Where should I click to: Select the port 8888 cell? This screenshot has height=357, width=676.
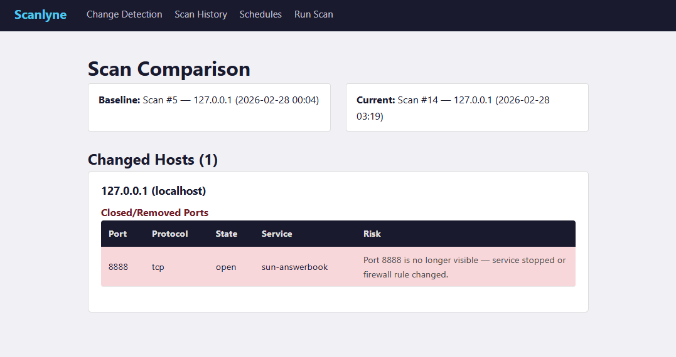click(x=118, y=267)
